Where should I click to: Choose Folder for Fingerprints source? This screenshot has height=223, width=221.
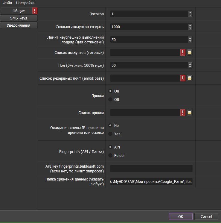coord(110,155)
